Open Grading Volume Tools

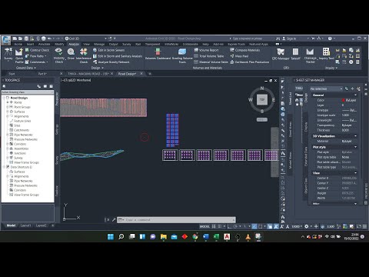tap(182, 55)
